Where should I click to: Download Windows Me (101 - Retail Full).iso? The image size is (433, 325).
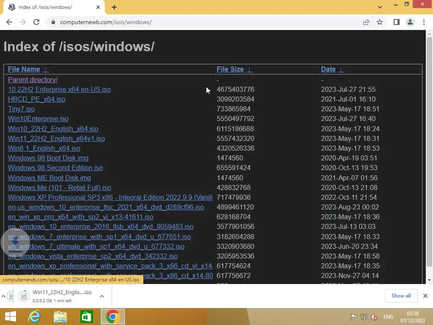[x=59, y=187]
